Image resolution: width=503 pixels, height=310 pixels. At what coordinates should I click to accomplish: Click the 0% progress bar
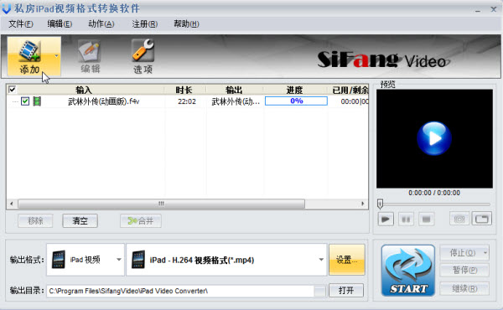point(296,101)
